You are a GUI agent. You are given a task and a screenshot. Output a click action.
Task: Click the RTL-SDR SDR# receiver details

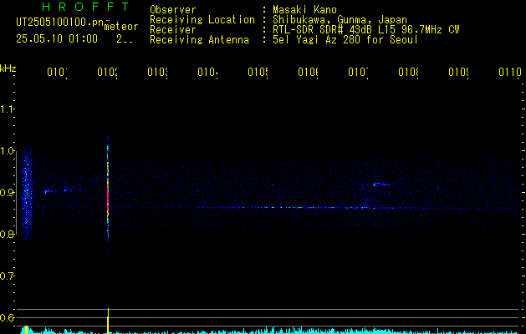[x=366, y=30]
